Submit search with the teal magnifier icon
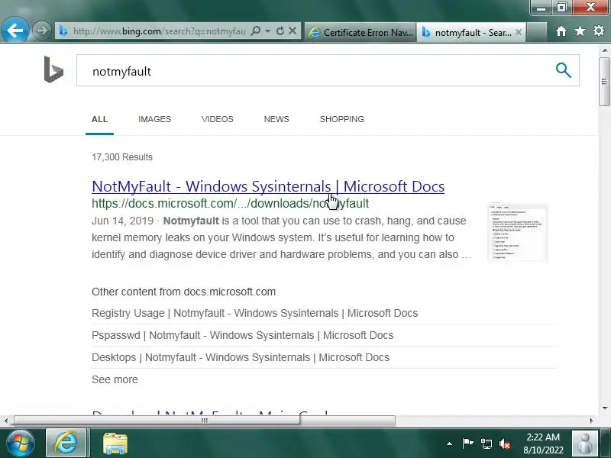The height and width of the screenshot is (458, 611). 563,70
